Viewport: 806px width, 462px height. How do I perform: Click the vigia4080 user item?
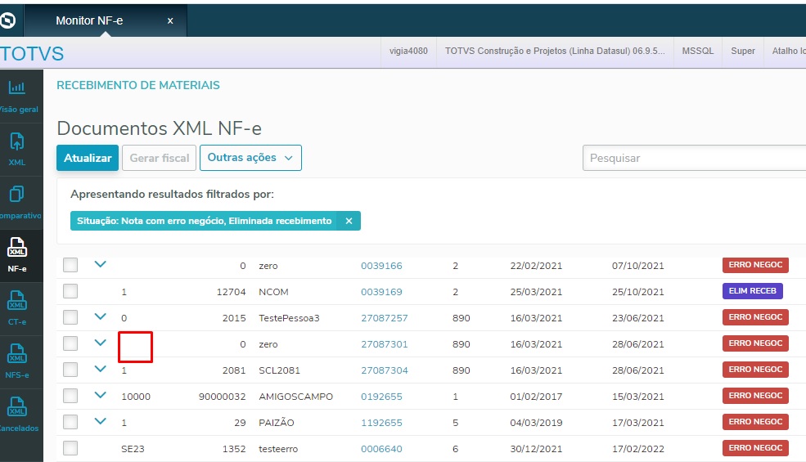[408, 51]
